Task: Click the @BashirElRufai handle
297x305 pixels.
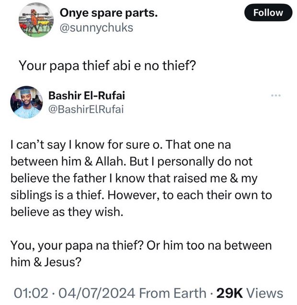Action: (86, 109)
